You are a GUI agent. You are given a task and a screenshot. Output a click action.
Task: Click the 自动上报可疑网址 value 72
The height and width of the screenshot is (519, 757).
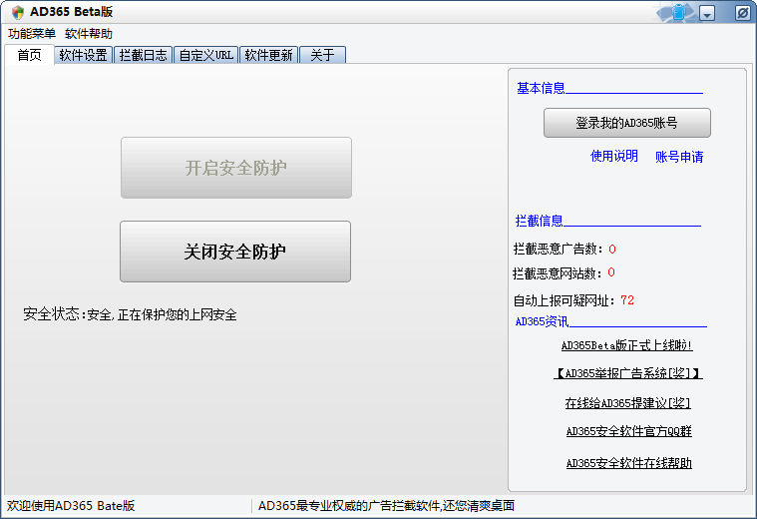coord(627,300)
